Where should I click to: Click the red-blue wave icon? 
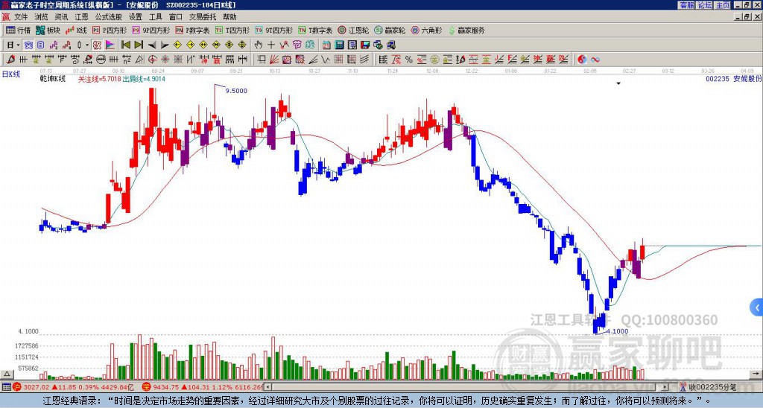point(595,60)
